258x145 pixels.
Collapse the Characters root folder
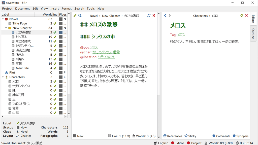[3, 77]
